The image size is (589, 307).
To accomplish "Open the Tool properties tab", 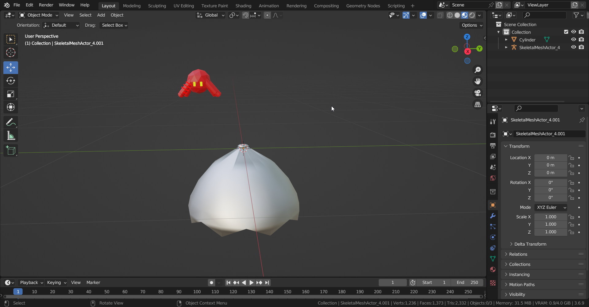I will pyautogui.click(x=493, y=121).
